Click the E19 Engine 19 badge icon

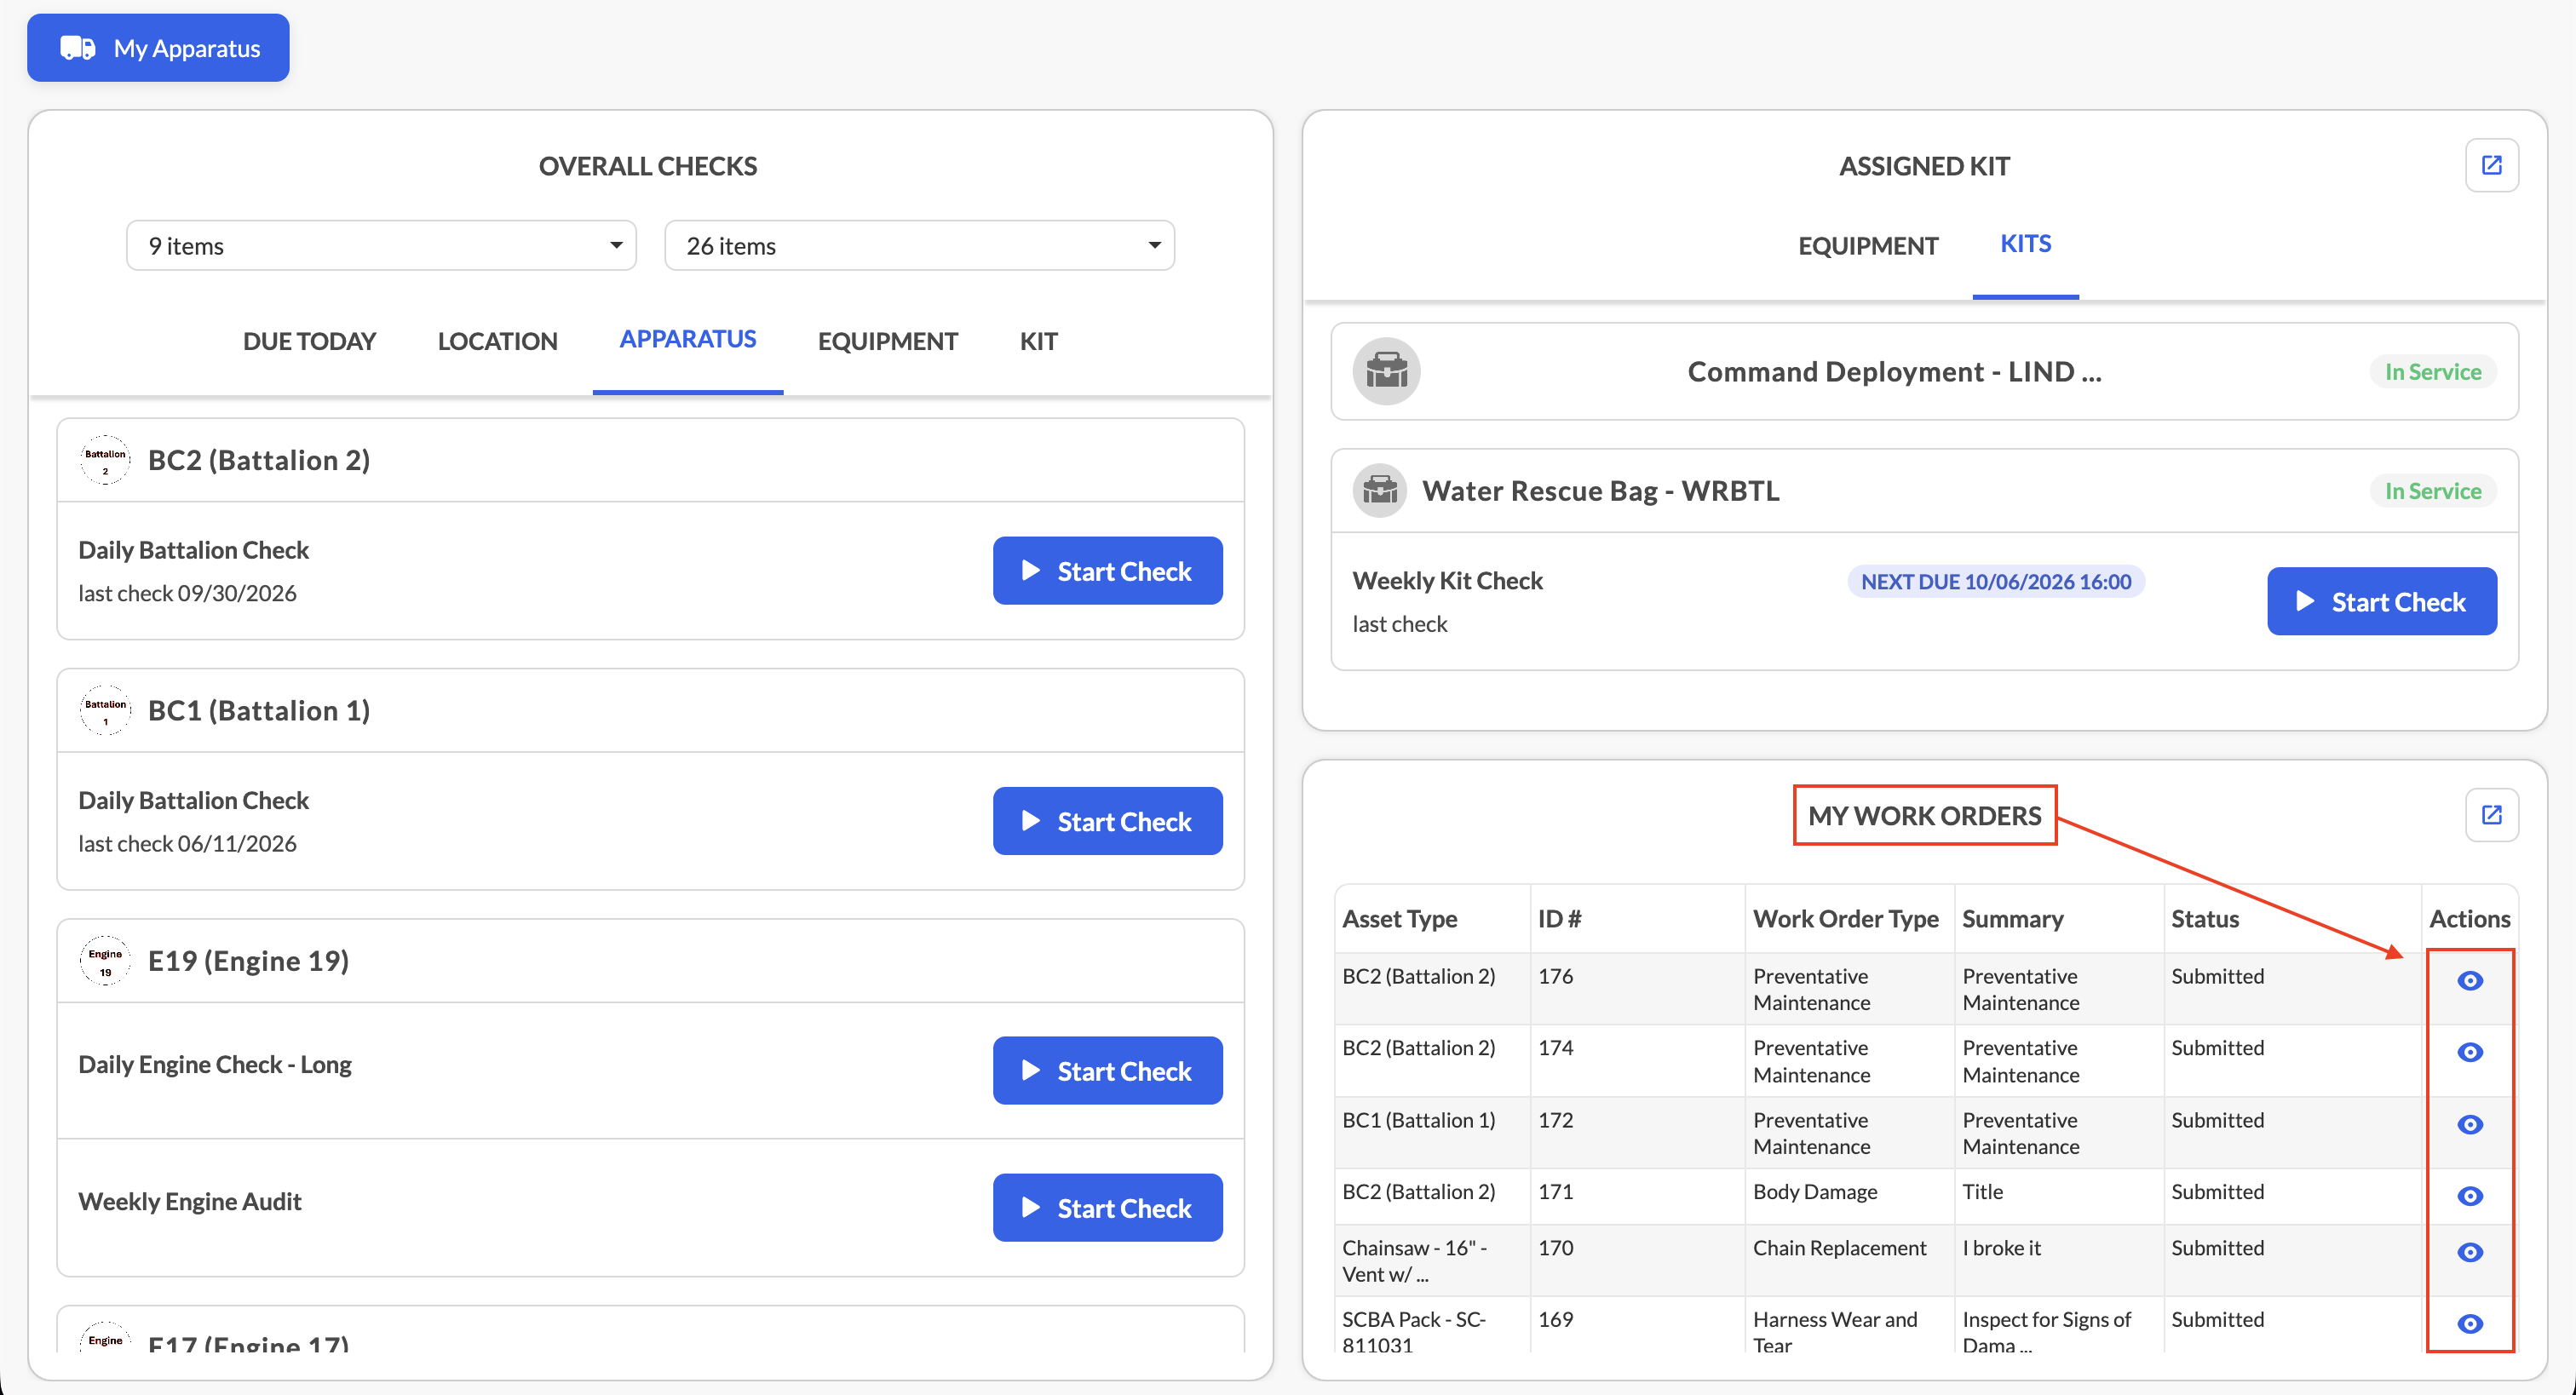click(105, 961)
